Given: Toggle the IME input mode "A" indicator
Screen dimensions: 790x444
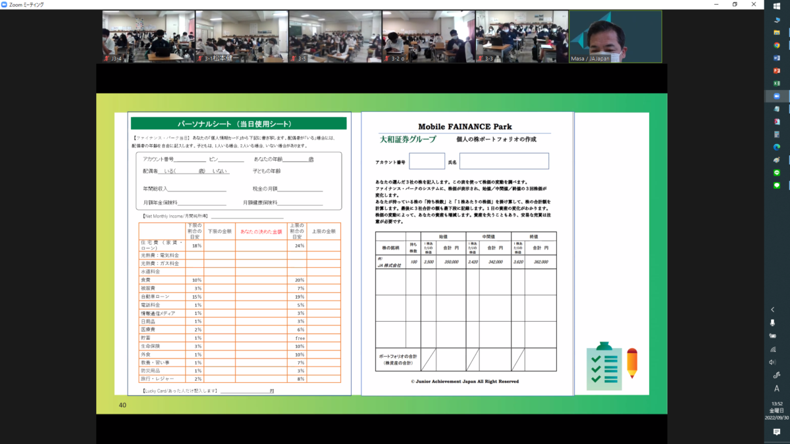Looking at the screenshot, I should pyautogui.click(x=777, y=389).
